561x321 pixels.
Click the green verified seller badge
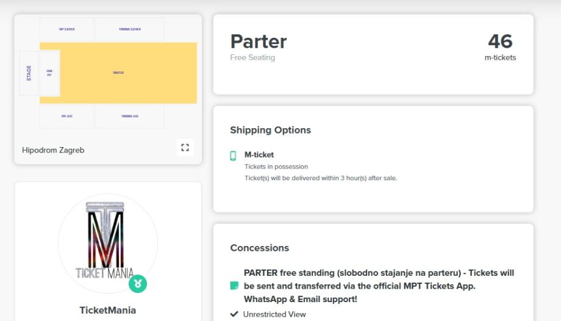pos(138,284)
